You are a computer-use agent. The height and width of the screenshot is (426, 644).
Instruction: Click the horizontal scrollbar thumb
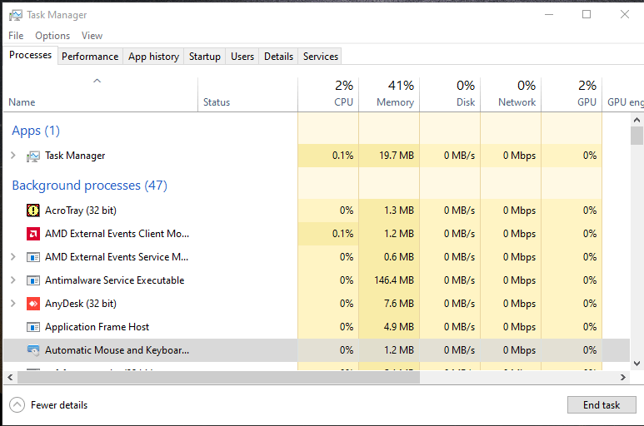218,377
